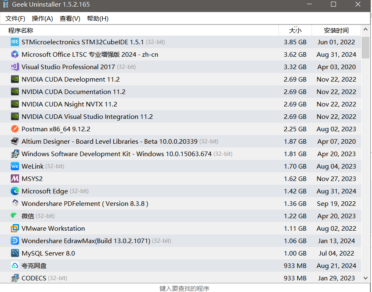Screen dimensions: 372x292
Task: Select the MySQL Server 8.0 entry name
Action: (x=48, y=253)
